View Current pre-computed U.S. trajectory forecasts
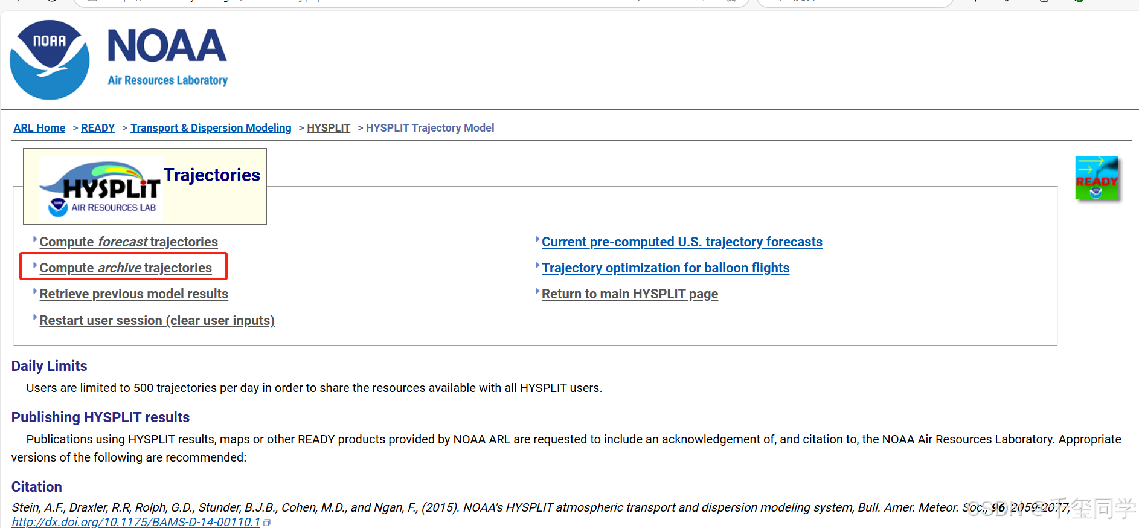The height and width of the screenshot is (528, 1139). coord(682,242)
